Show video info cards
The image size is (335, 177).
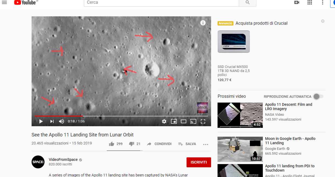[203, 23]
